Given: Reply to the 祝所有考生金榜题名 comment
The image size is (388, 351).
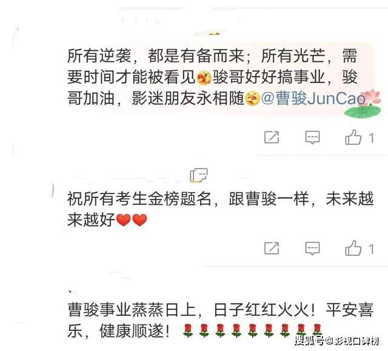Looking at the screenshot, I should click(313, 249).
